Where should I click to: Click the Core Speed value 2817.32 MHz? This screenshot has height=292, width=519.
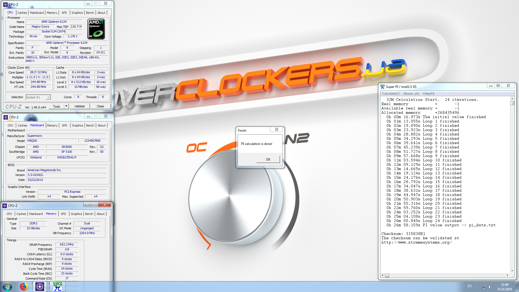[38, 72]
